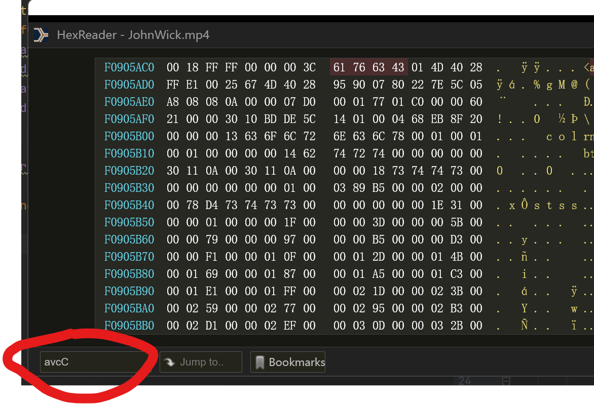Click byte A8 at start of F0905AE0 row
This screenshot has width=594, height=404.
(x=173, y=102)
